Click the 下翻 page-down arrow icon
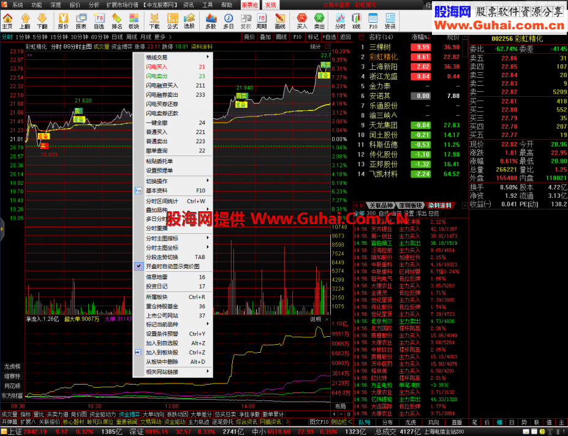Image resolution: width=568 pixels, height=436 pixels. 42,21
